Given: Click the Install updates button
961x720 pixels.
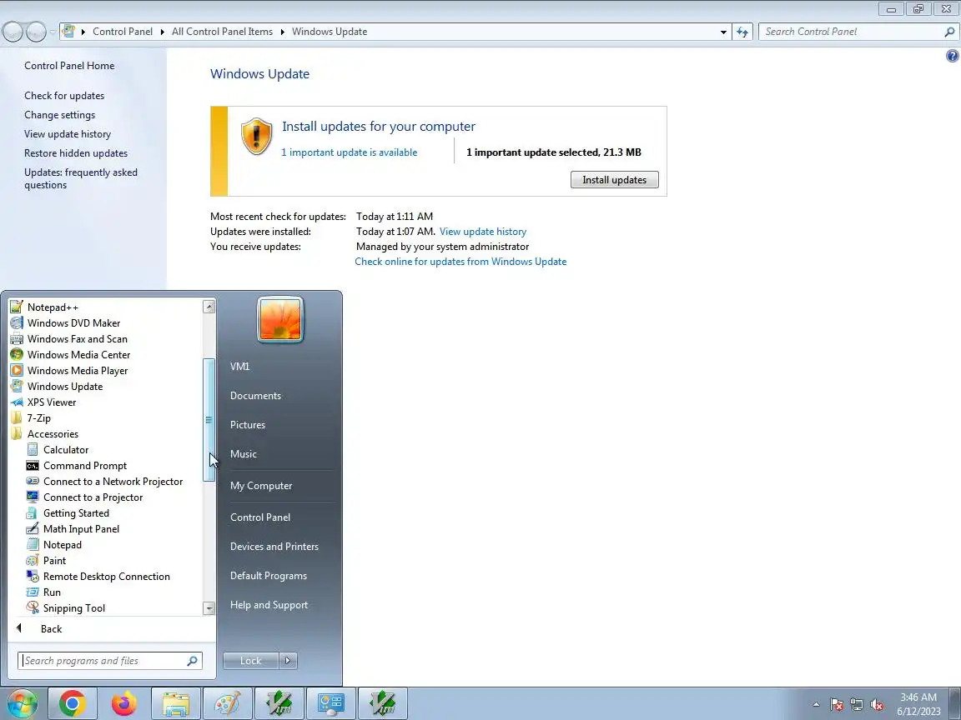Looking at the screenshot, I should (614, 180).
